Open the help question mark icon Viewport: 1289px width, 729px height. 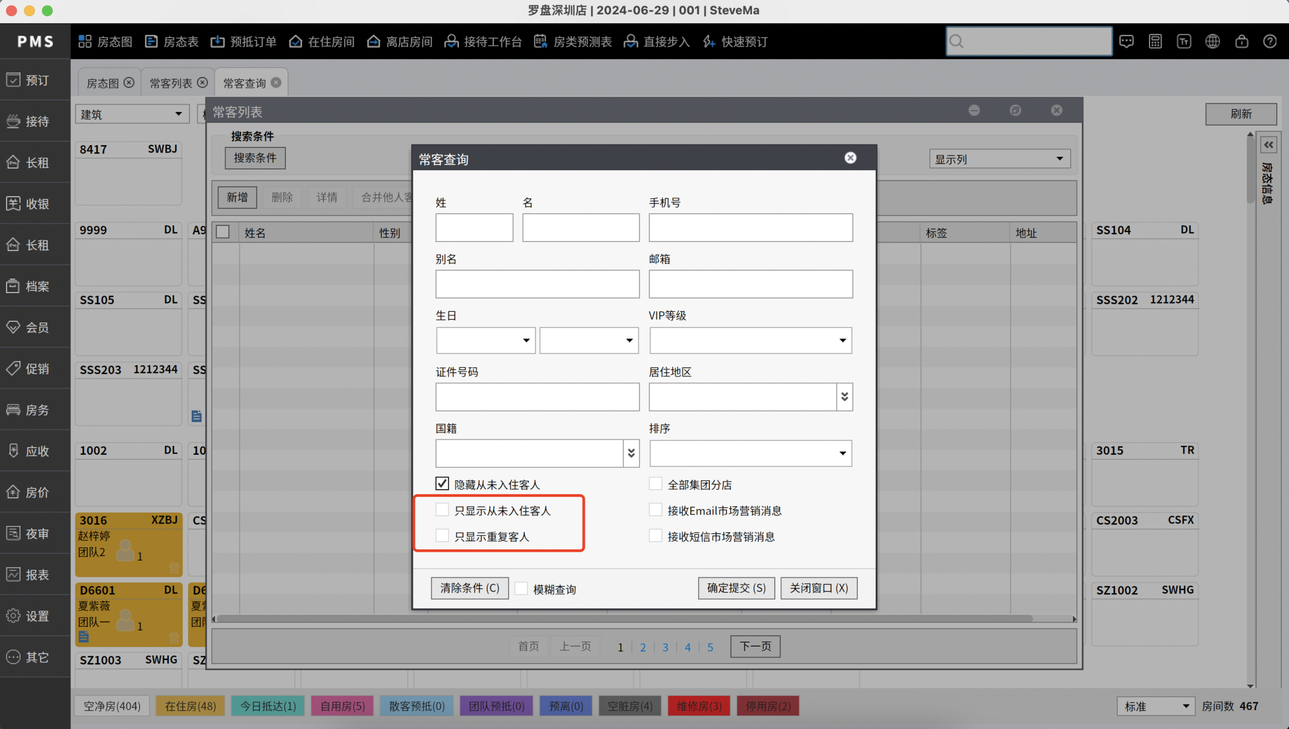[1270, 42]
